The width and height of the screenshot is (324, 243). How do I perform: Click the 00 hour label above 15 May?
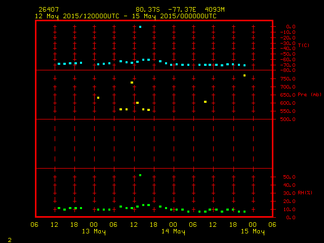(253, 225)
